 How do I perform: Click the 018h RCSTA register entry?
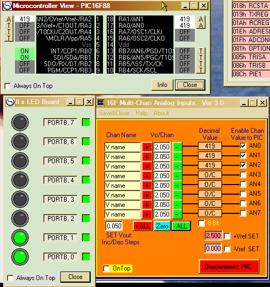pyautogui.click(x=251, y=6)
